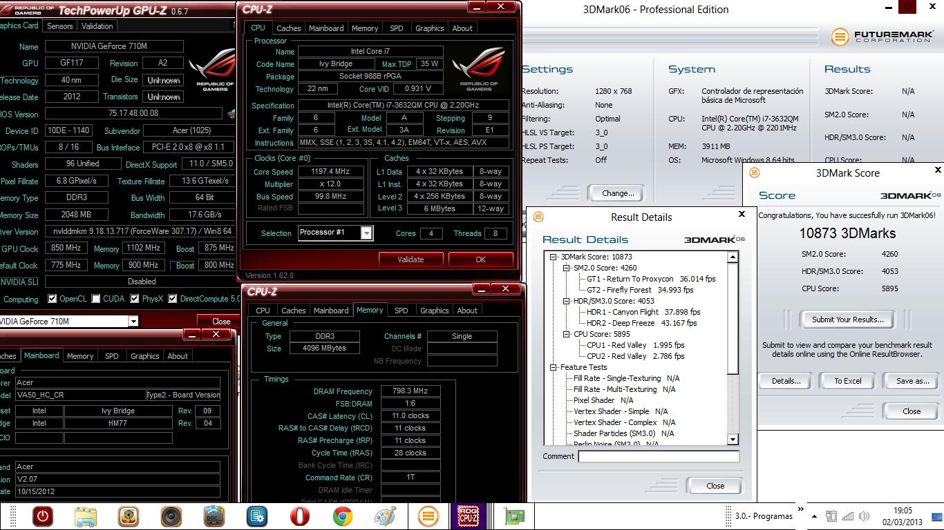
Task: Switch to GPU-Z graphics card taskbar icon
Action: (514, 516)
